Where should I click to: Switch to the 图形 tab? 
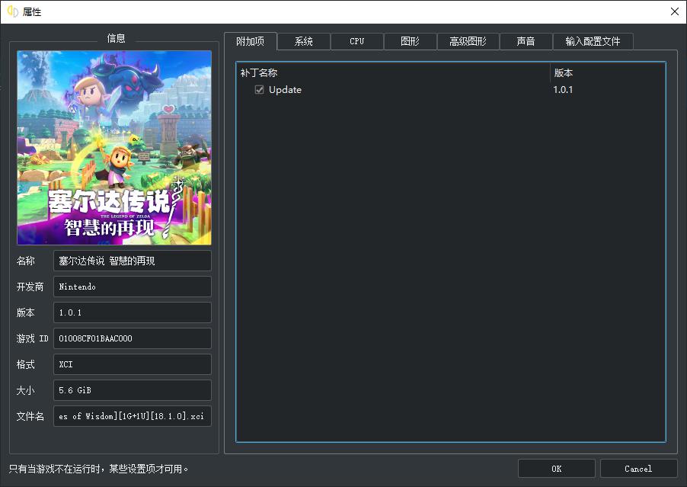point(410,41)
